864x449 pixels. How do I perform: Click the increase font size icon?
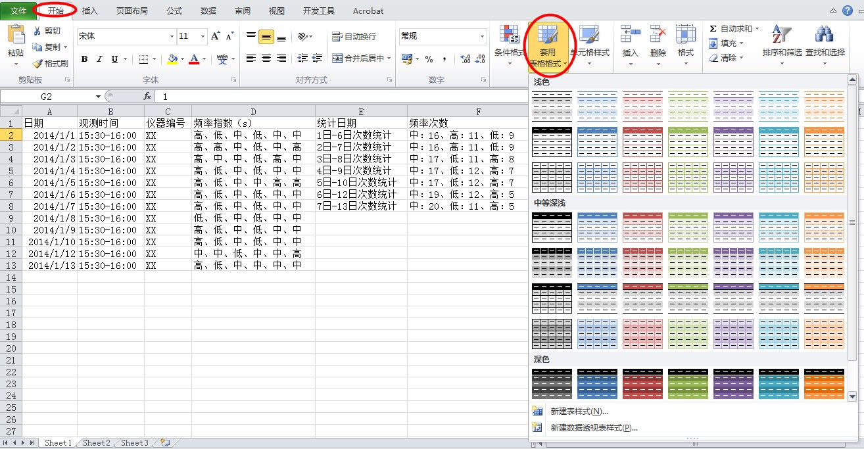pos(216,36)
